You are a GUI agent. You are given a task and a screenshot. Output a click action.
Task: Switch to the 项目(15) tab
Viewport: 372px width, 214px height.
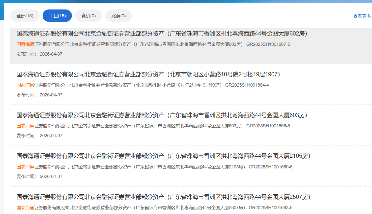[57, 16]
